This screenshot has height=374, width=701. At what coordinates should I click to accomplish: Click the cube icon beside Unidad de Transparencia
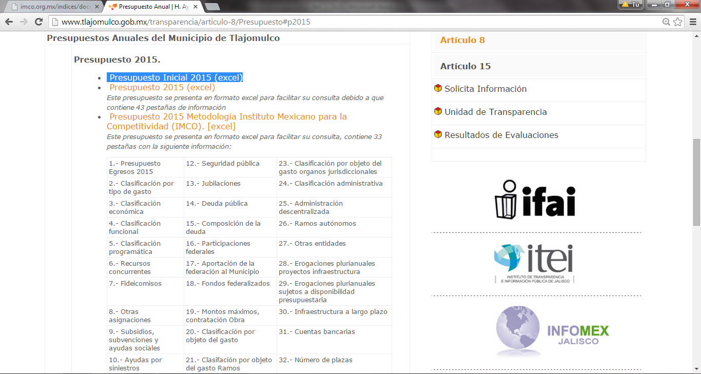tap(438, 111)
